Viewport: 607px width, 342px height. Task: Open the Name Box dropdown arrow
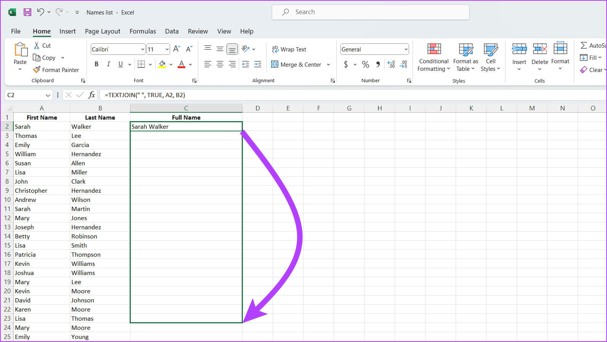pos(48,95)
